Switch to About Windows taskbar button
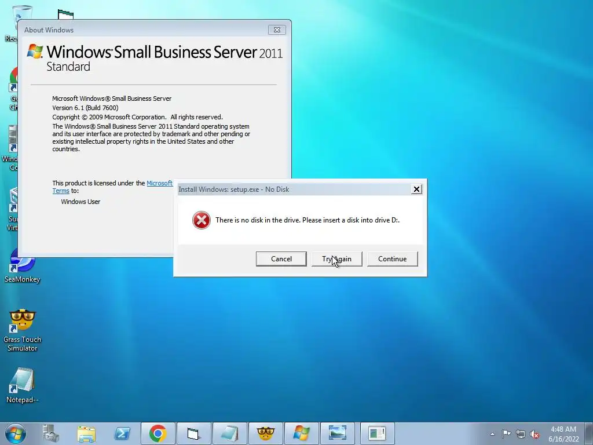The height and width of the screenshot is (445, 593). 301,433
